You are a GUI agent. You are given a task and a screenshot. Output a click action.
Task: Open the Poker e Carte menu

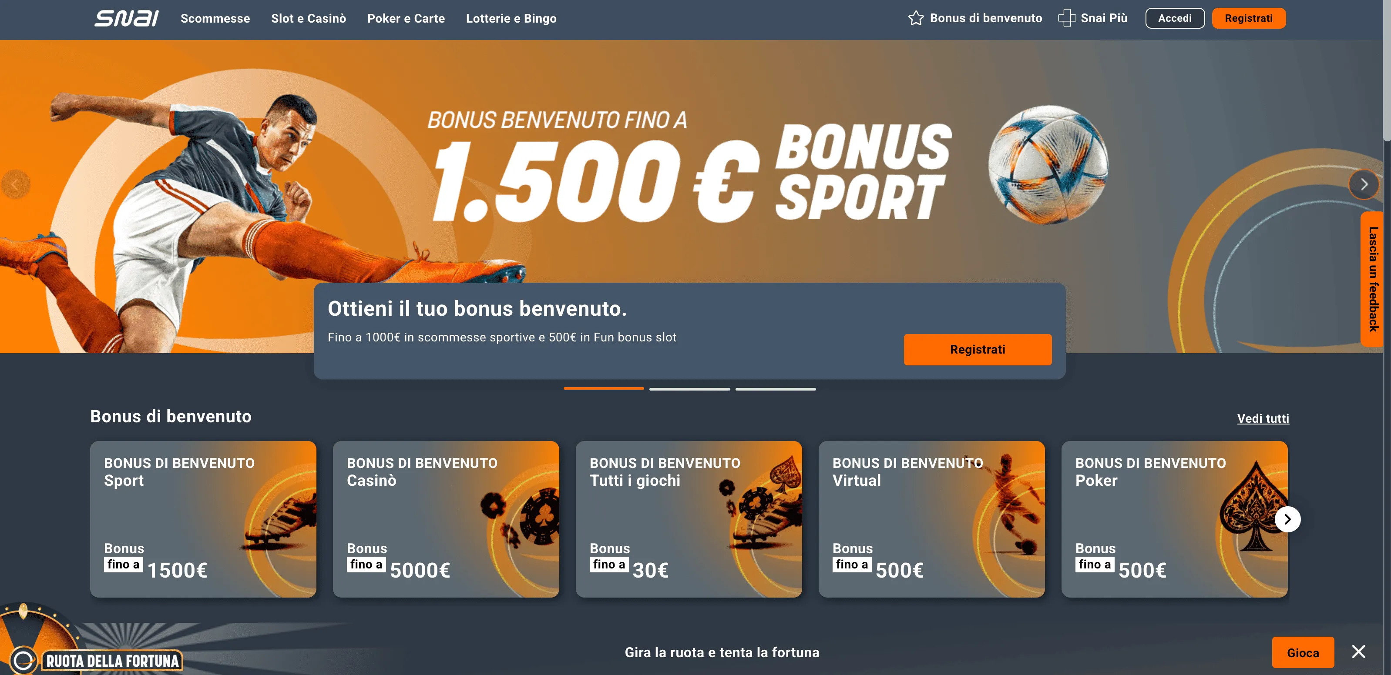[x=406, y=18]
